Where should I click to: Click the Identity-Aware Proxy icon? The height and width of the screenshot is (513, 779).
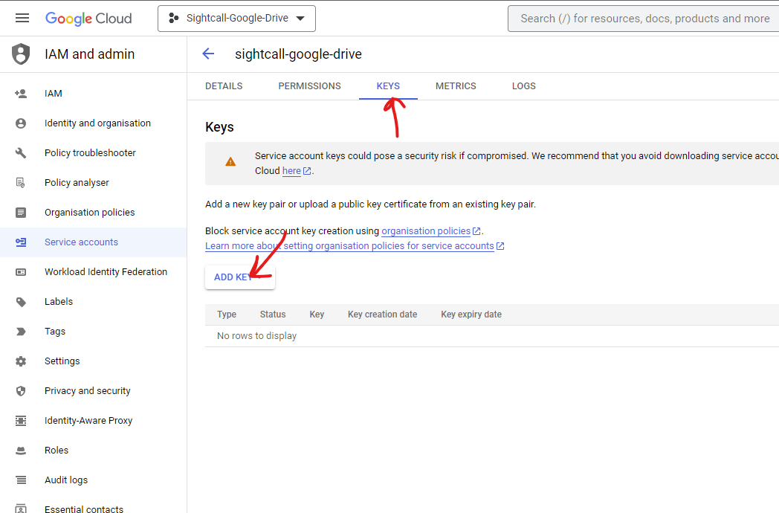point(21,421)
